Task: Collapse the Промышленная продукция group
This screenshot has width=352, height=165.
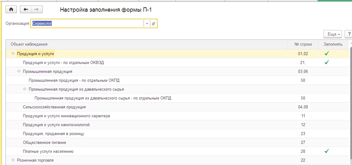Action: 19,71
